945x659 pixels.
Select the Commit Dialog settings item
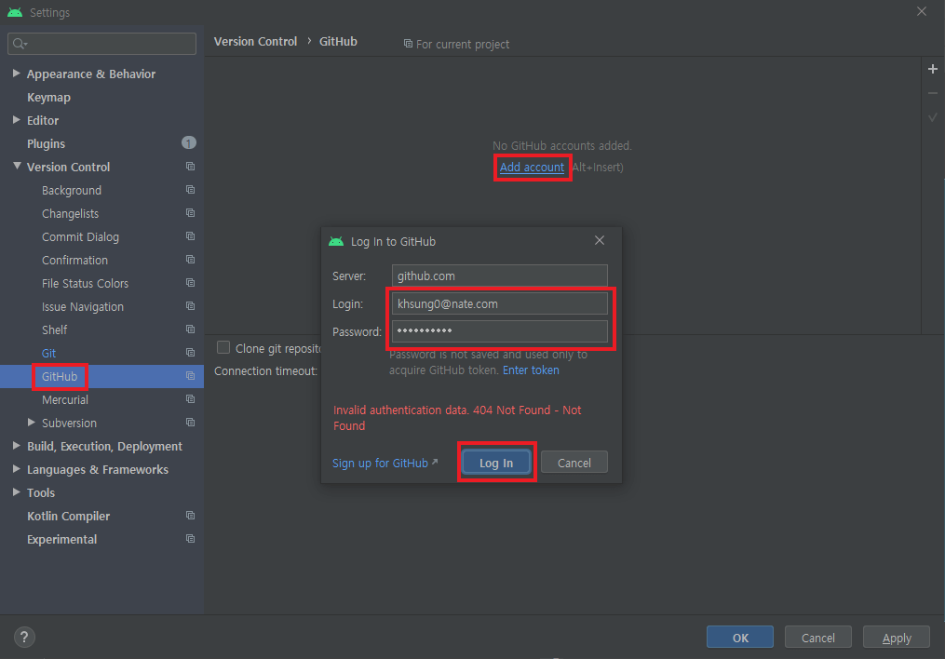click(80, 237)
